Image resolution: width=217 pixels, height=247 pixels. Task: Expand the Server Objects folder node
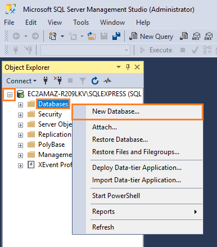click(x=20, y=125)
